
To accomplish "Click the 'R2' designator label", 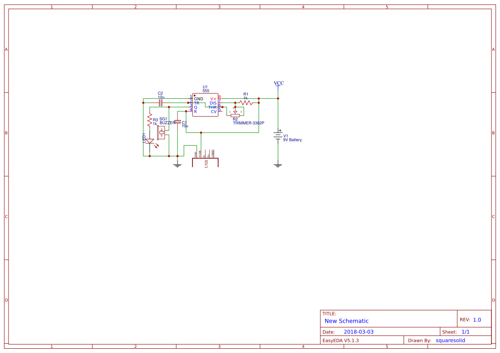I will pos(235,119).
